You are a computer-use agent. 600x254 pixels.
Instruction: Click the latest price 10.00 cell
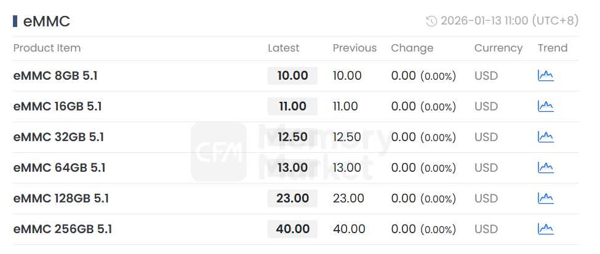(292, 76)
